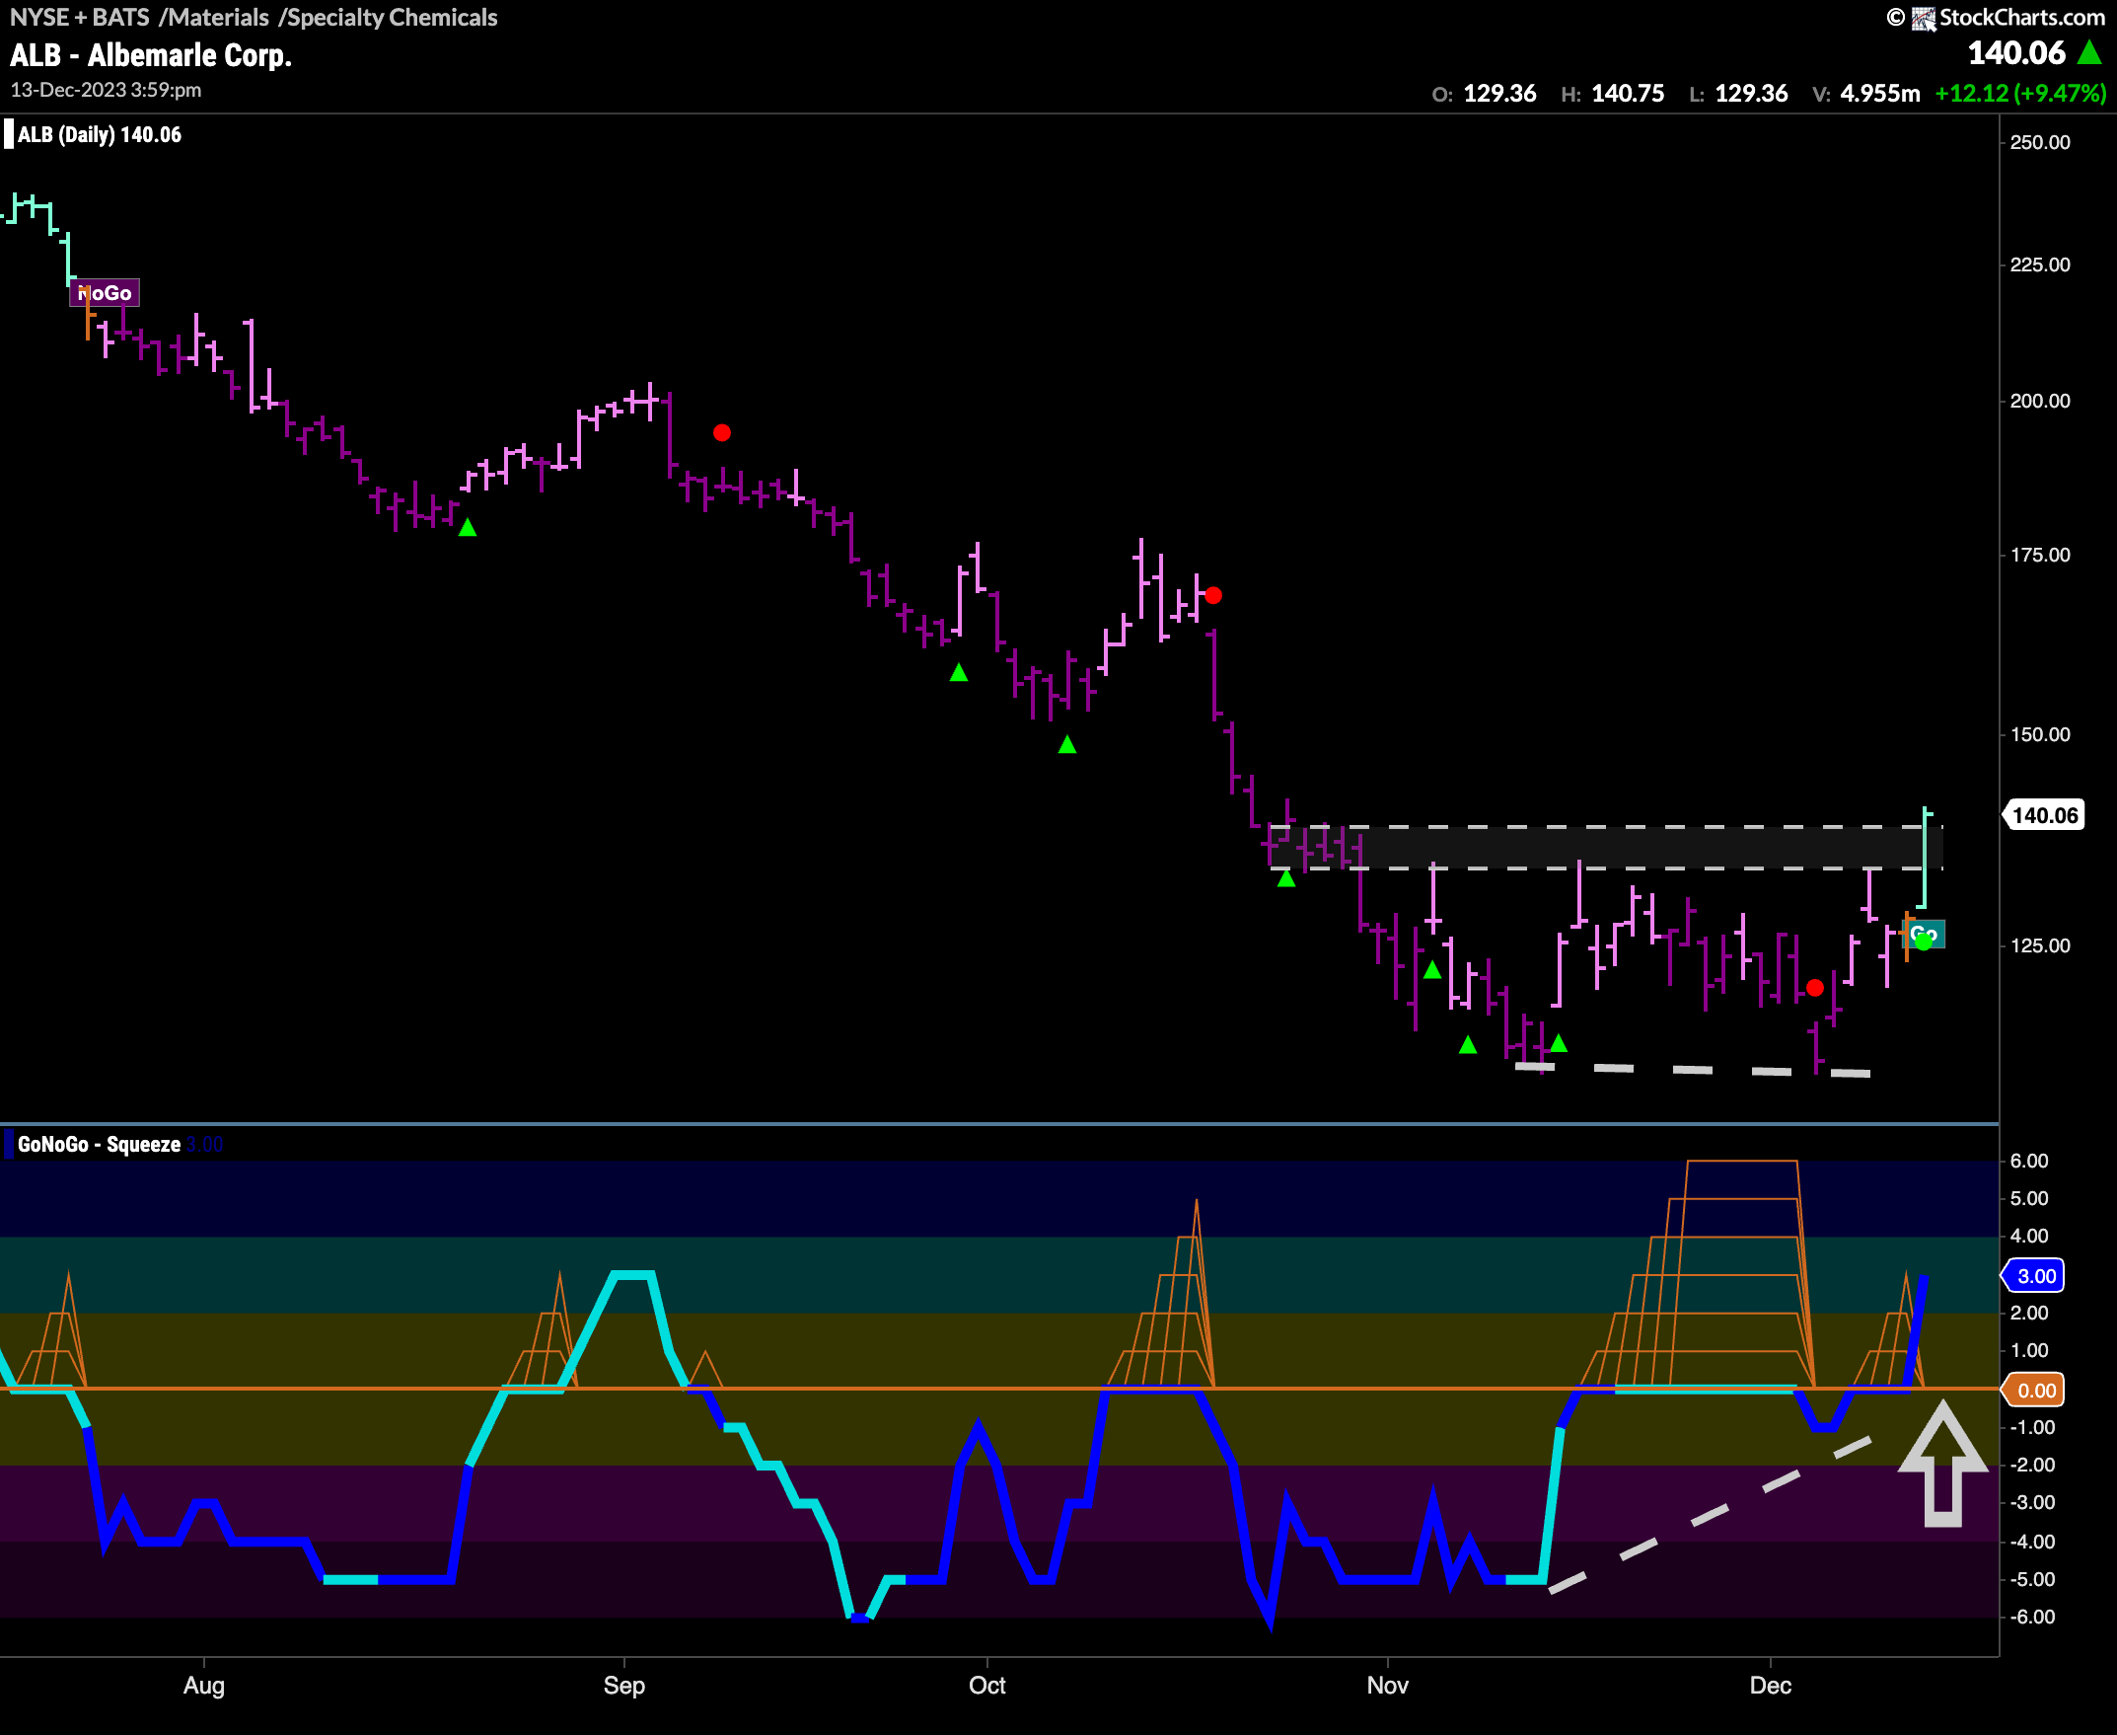This screenshot has width=2117, height=1735.
Task: Click the 'GoNoGo - Squeeze' panel label
Action: 99,1145
